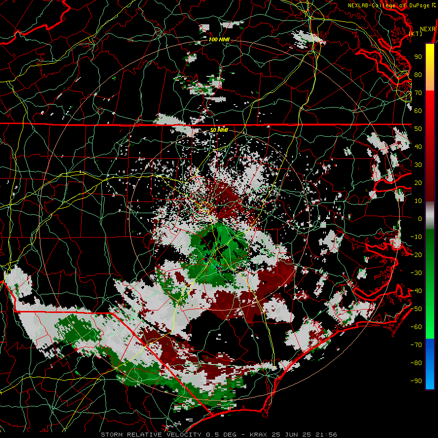Click the positive 10 scale label
Image resolution: width=438 pixels, height=438 pixels.
tap(418, 201)
